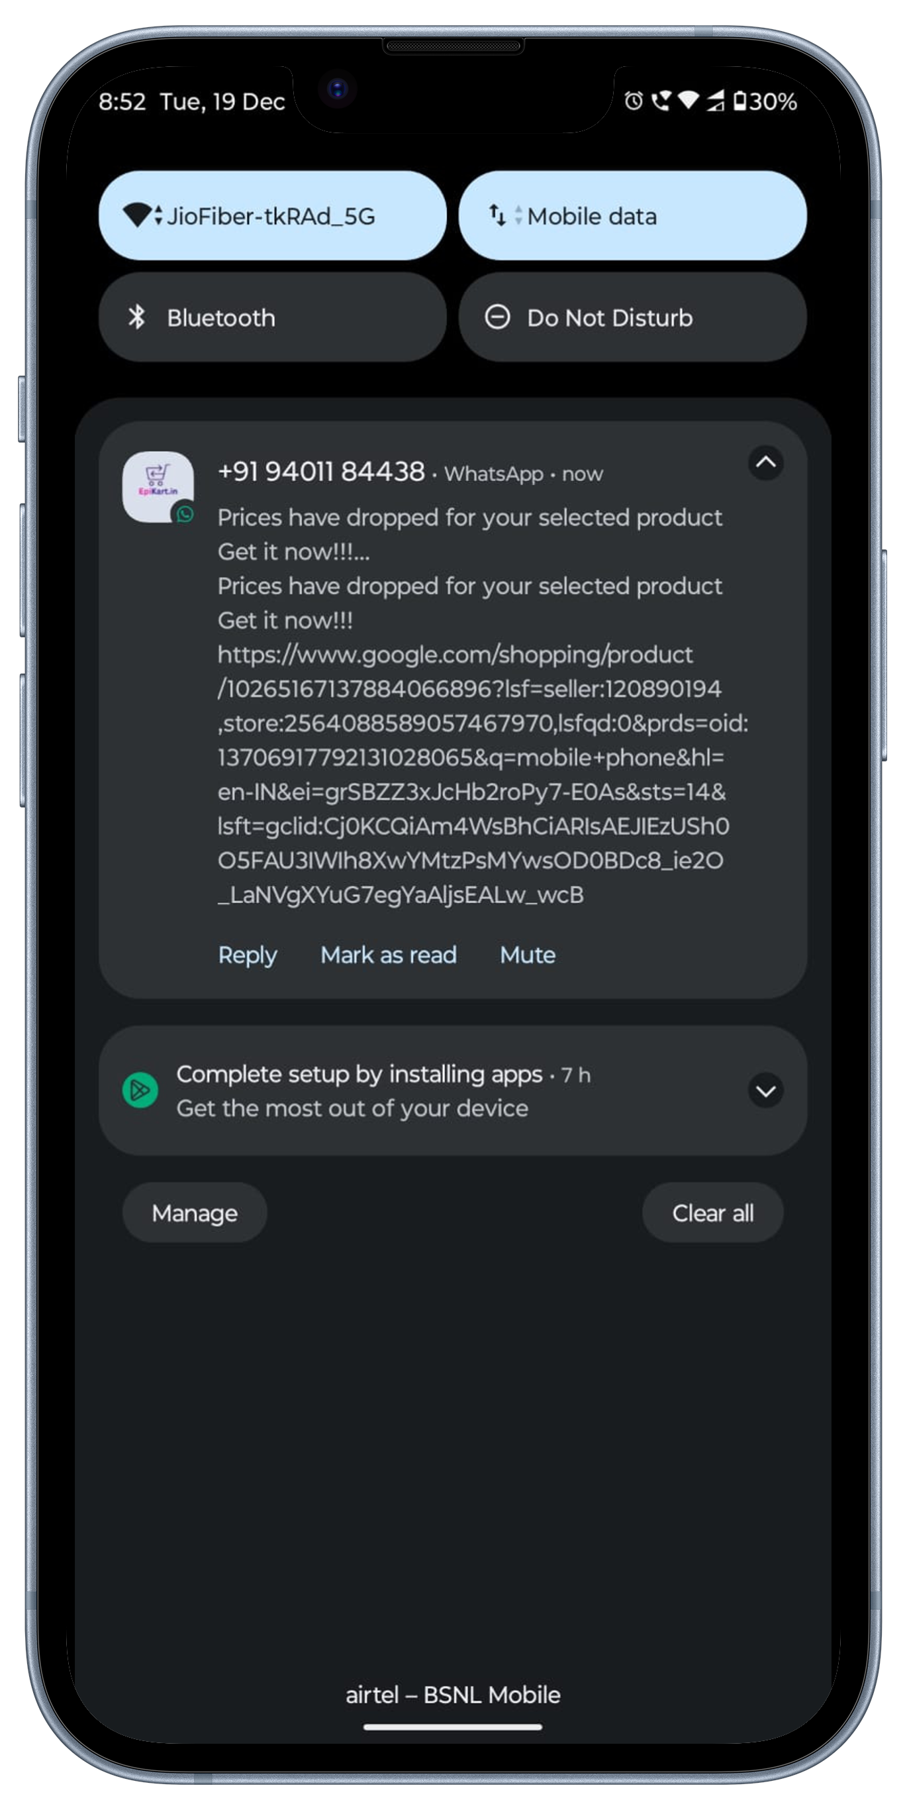Tap the Wi-Fi calling status icon
907x1810 pixels.
pos(661,101)
